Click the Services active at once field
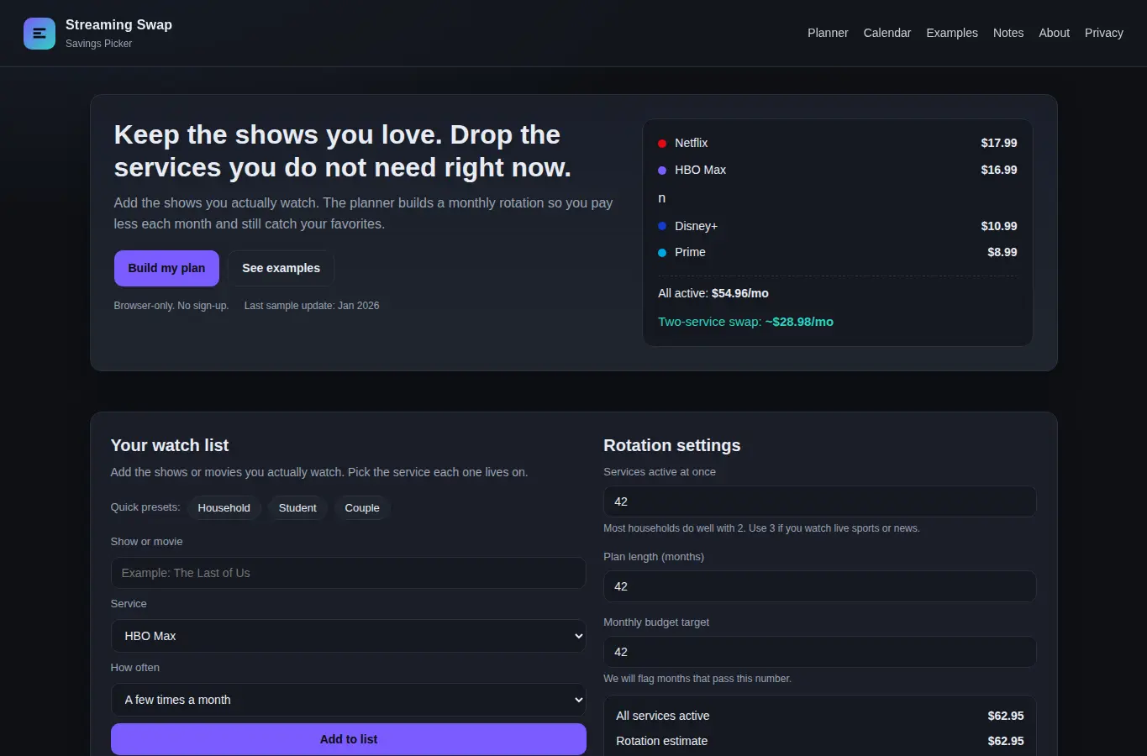This screenshot has height=756, width=1147. tap(819, 501)
